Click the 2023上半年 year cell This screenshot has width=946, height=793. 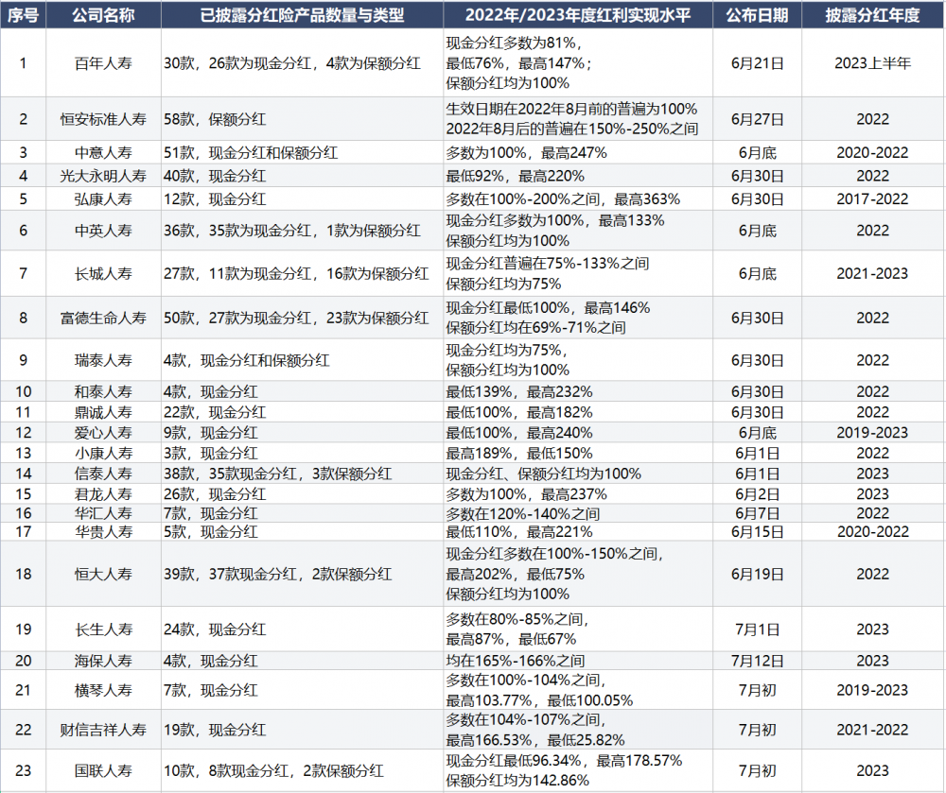point(872,63)
